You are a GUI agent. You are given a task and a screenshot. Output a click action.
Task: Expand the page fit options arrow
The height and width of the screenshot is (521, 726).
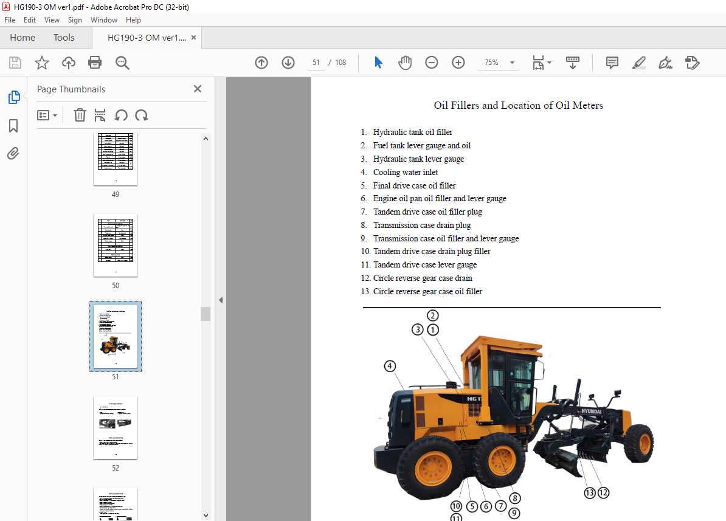click(x=550, y=63)
